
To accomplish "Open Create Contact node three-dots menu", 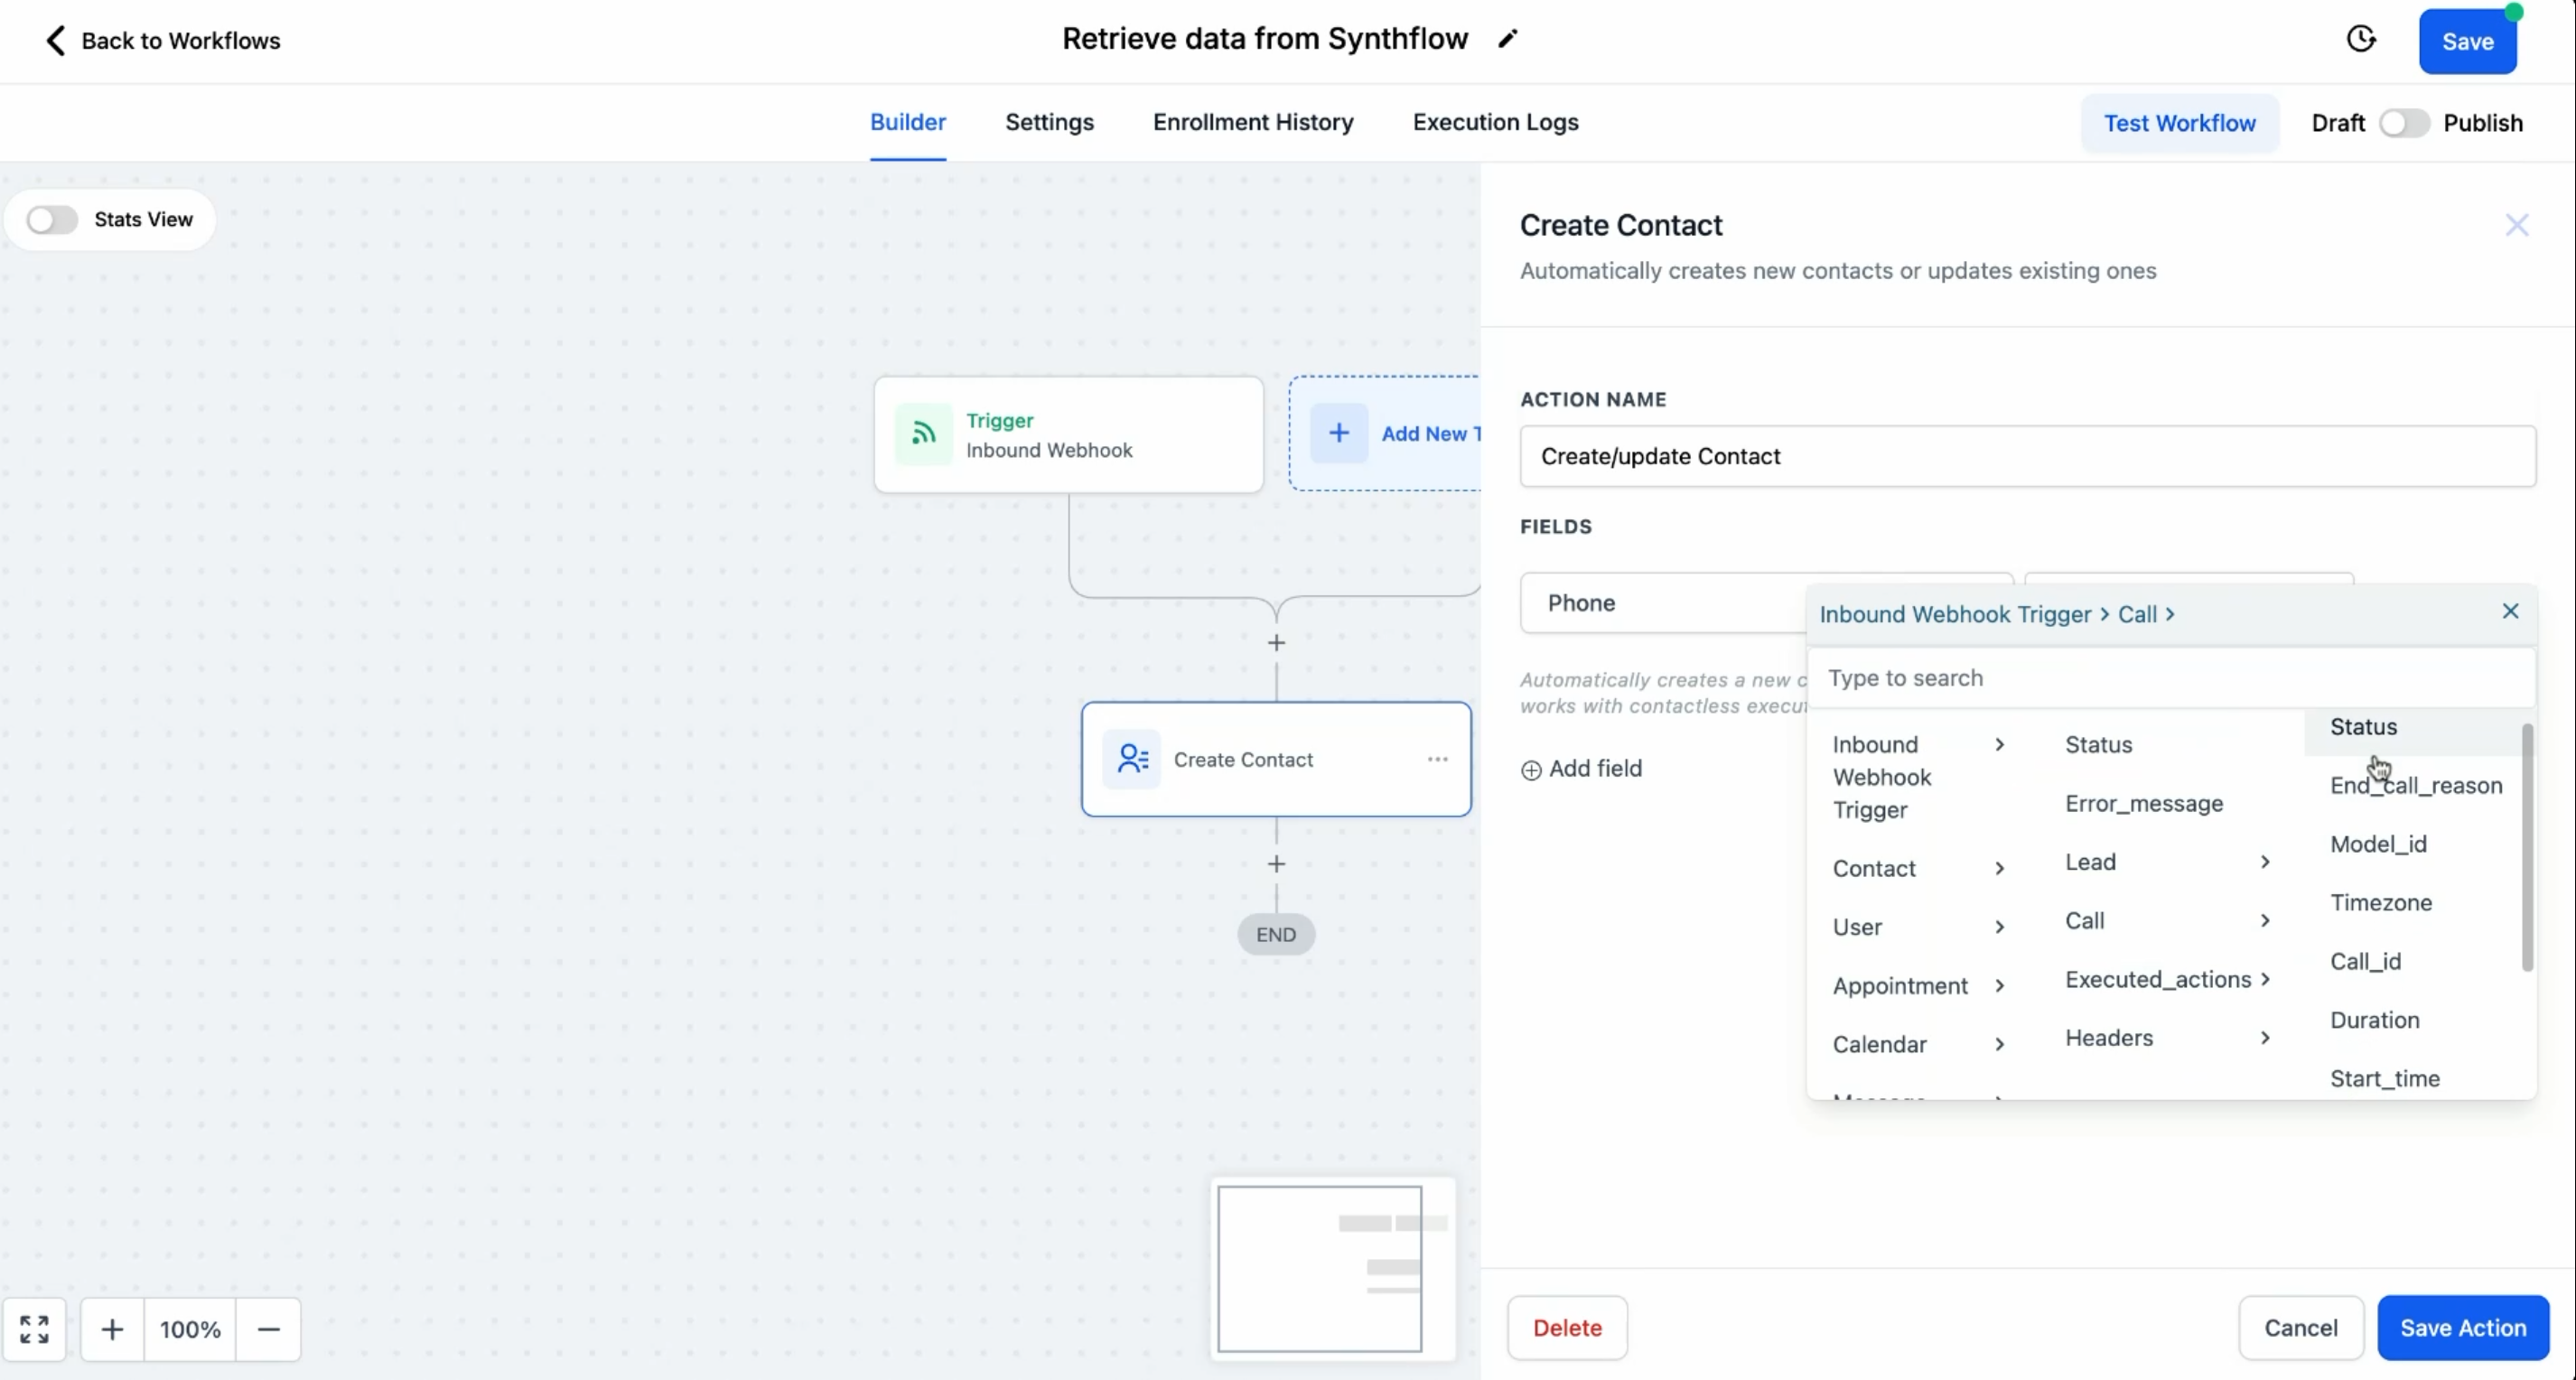I will tap(1437, 759).
